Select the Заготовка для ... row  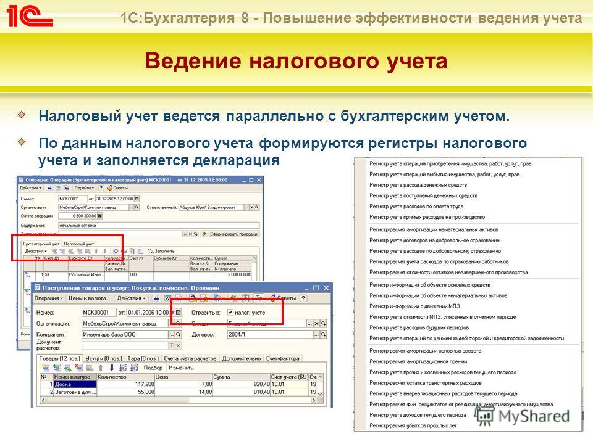coord(75,392)
